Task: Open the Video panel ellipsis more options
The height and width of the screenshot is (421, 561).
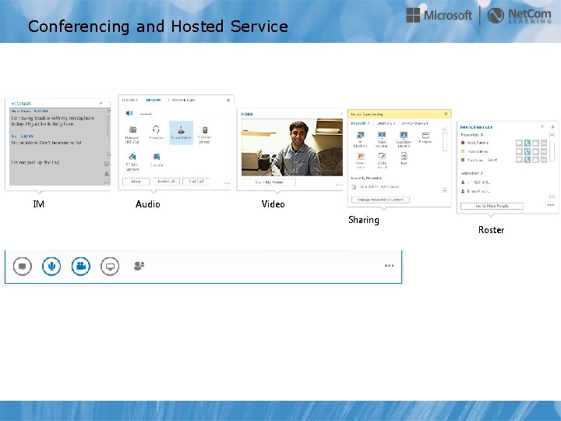Action: coord(339,185)
